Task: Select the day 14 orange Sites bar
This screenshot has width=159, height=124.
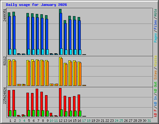Action: tap(71, 74)
